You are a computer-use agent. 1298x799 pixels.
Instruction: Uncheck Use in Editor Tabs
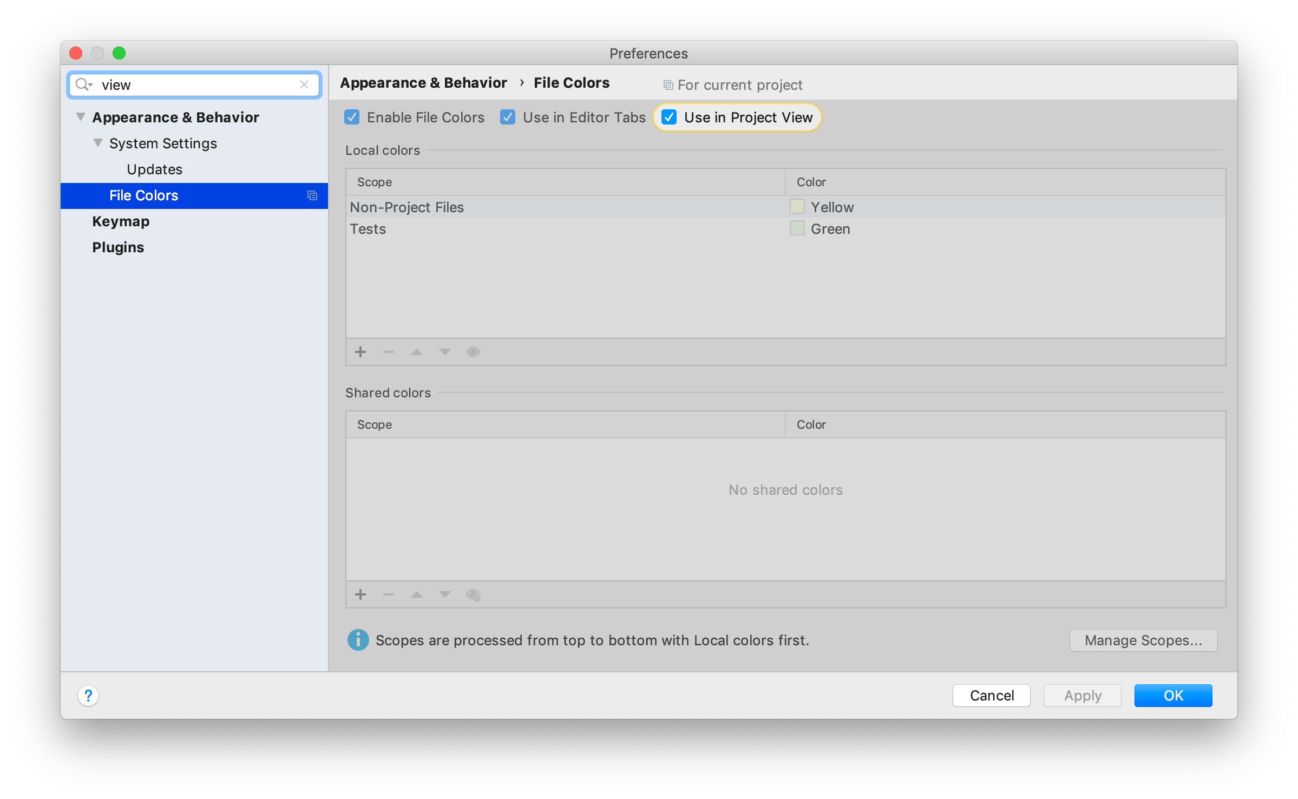pyautogui.click(x=507, y=117)
